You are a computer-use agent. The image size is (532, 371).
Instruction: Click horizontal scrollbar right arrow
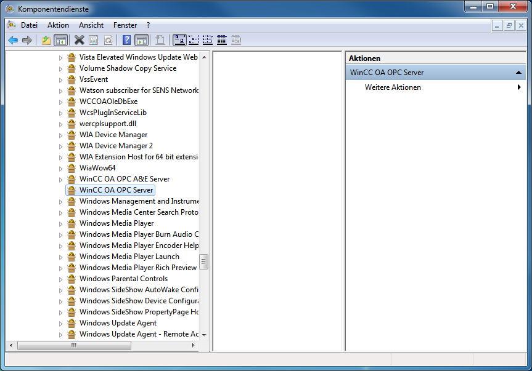[x=193, y=345]
